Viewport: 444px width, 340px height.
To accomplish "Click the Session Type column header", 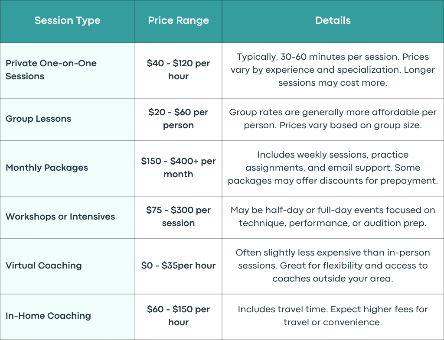I will [67, 20].
